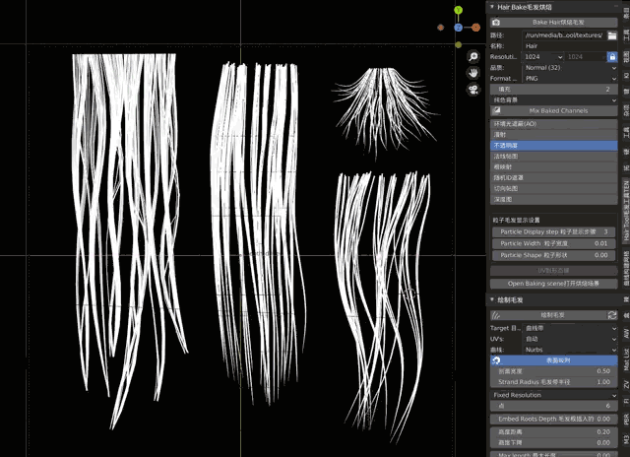Viewport: 630px width, 457px height.
Task: Click the 剖面宽度 0.50 field
Action: click(x=554, y=371)
